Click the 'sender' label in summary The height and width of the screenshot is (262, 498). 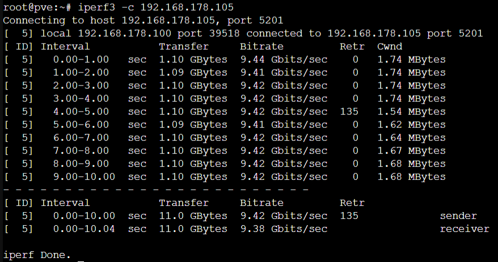click(458, 216)
